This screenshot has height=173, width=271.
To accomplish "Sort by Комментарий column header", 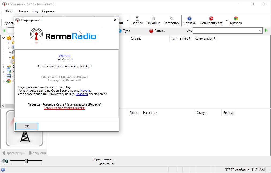I will tap(205, 39).
